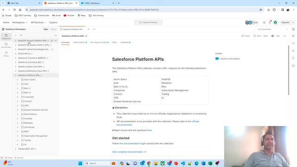Open 'this documentation' link under Get started
Viewport: 297px width, 167px height.
pos(129,143)
